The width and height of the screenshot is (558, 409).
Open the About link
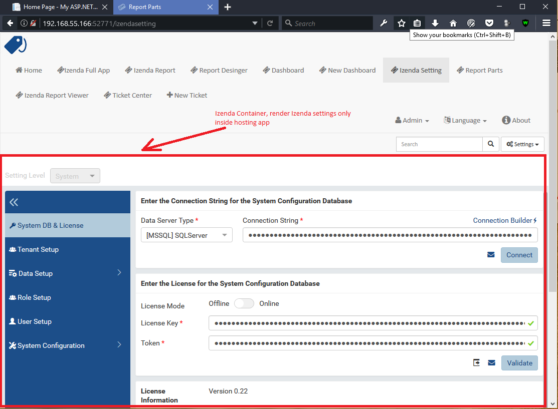[x=516, y=121]
